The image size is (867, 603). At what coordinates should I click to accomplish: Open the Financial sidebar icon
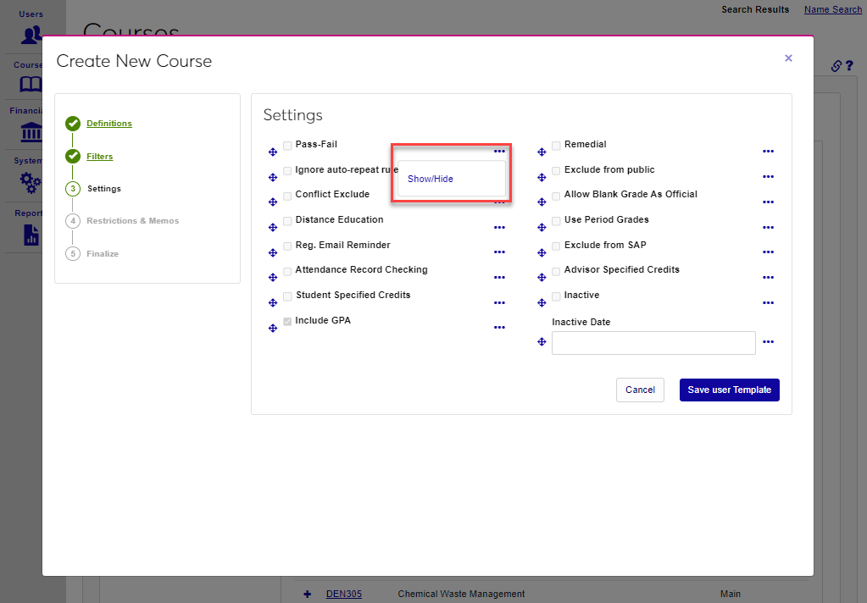click(31, 132)
